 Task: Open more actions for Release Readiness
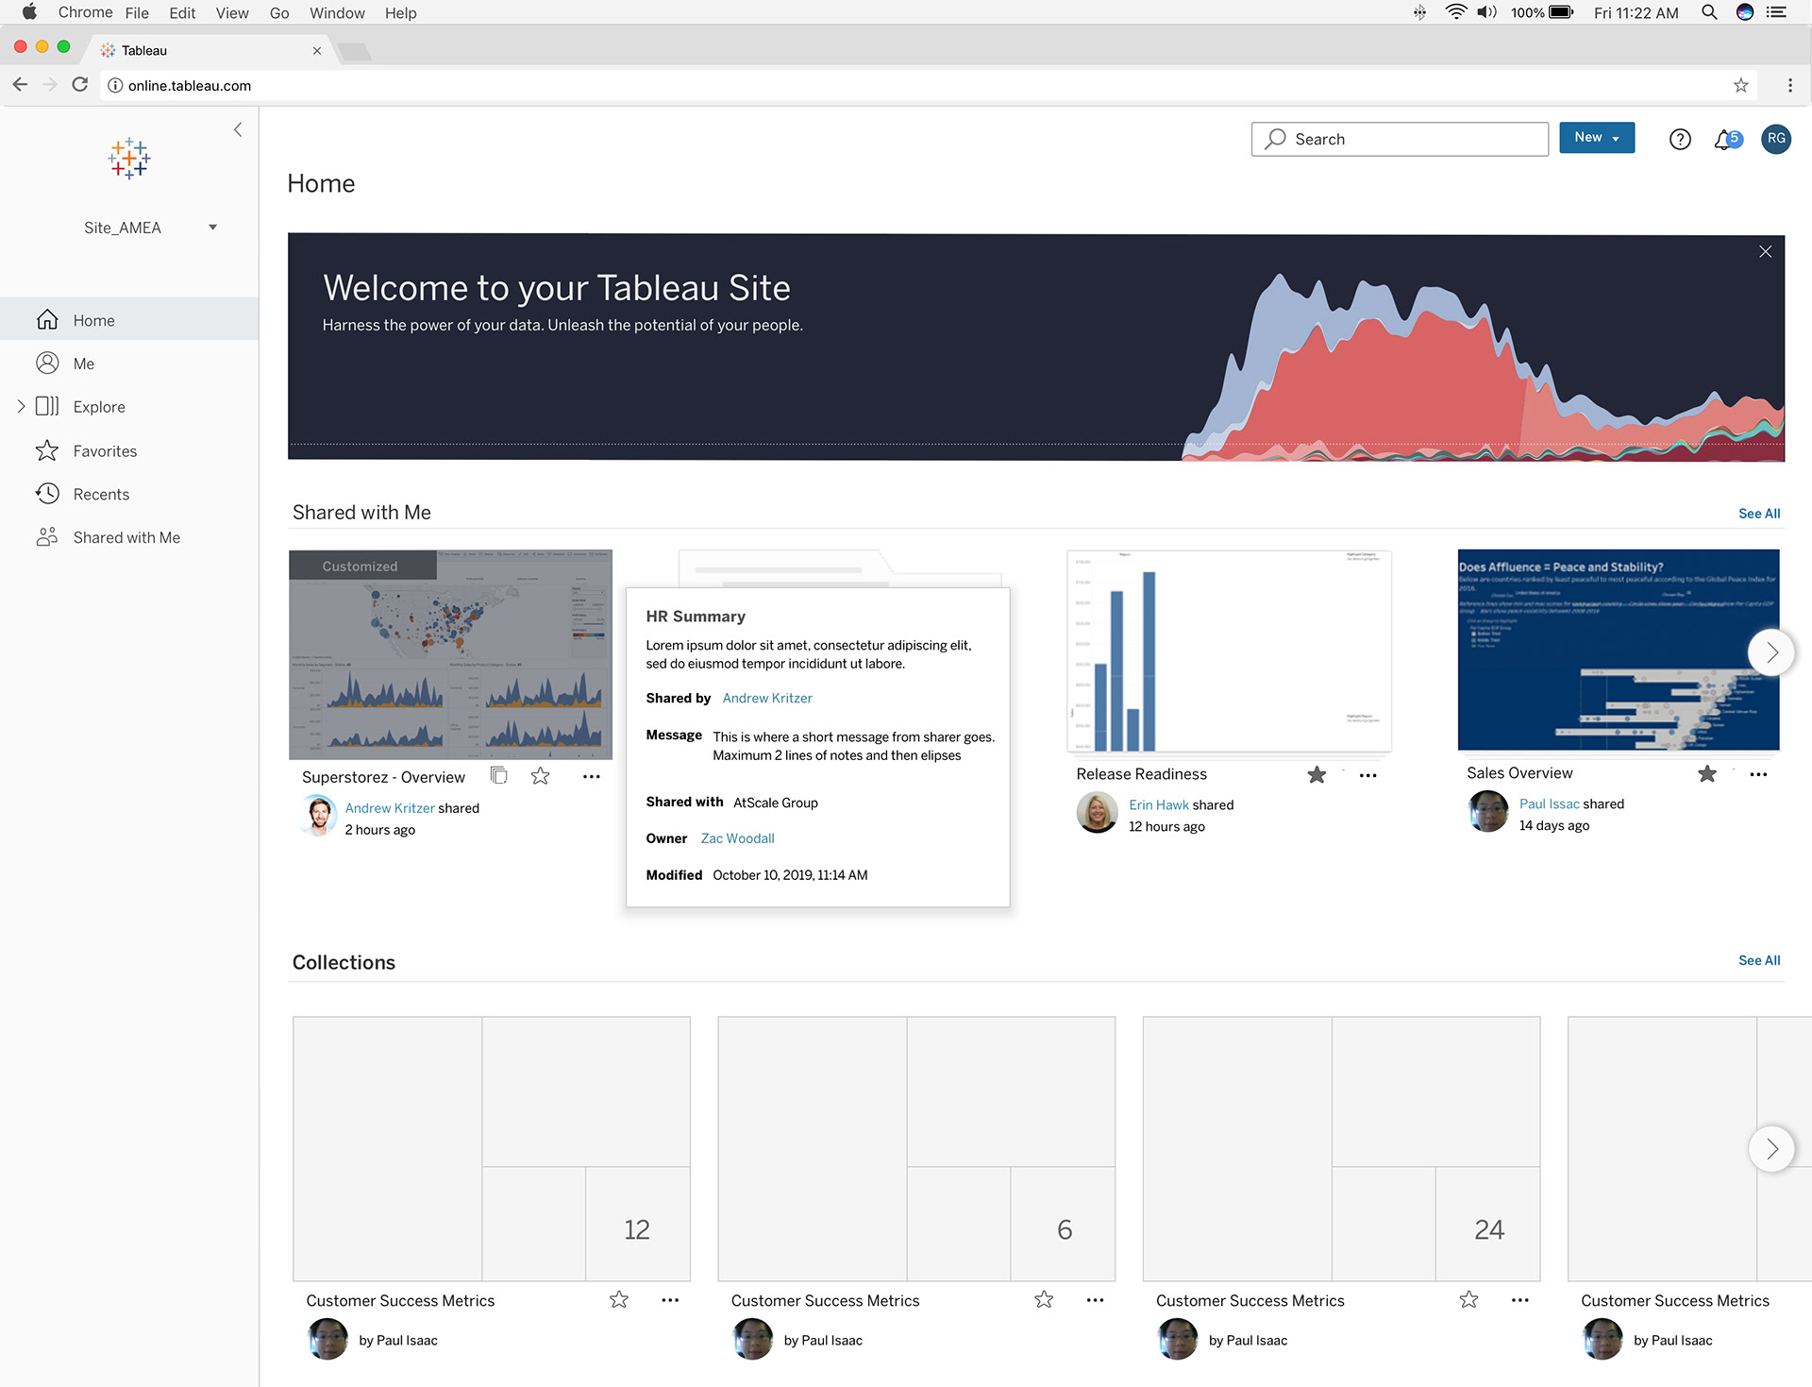point(1368,776)
